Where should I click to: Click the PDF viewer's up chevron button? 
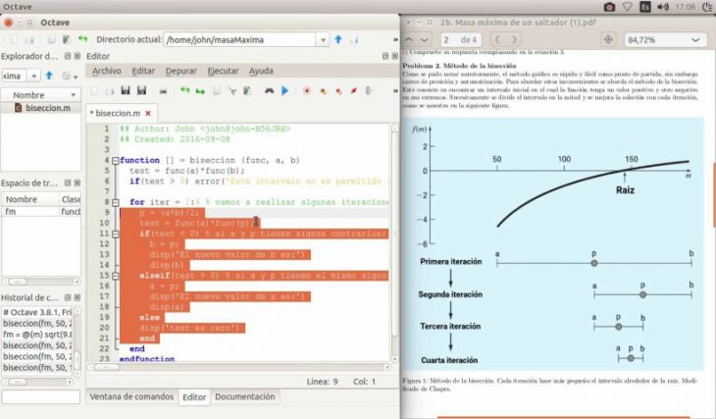point(409,40)
